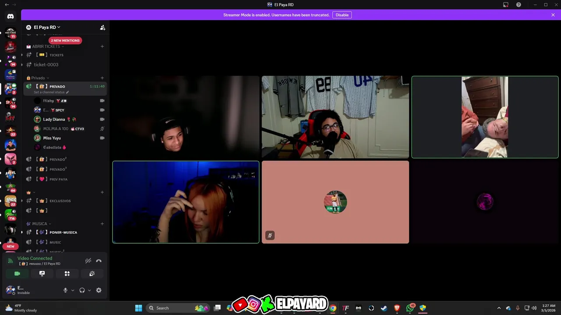Collapse the Privado category
561x315 pixels.
click(38, 78)
